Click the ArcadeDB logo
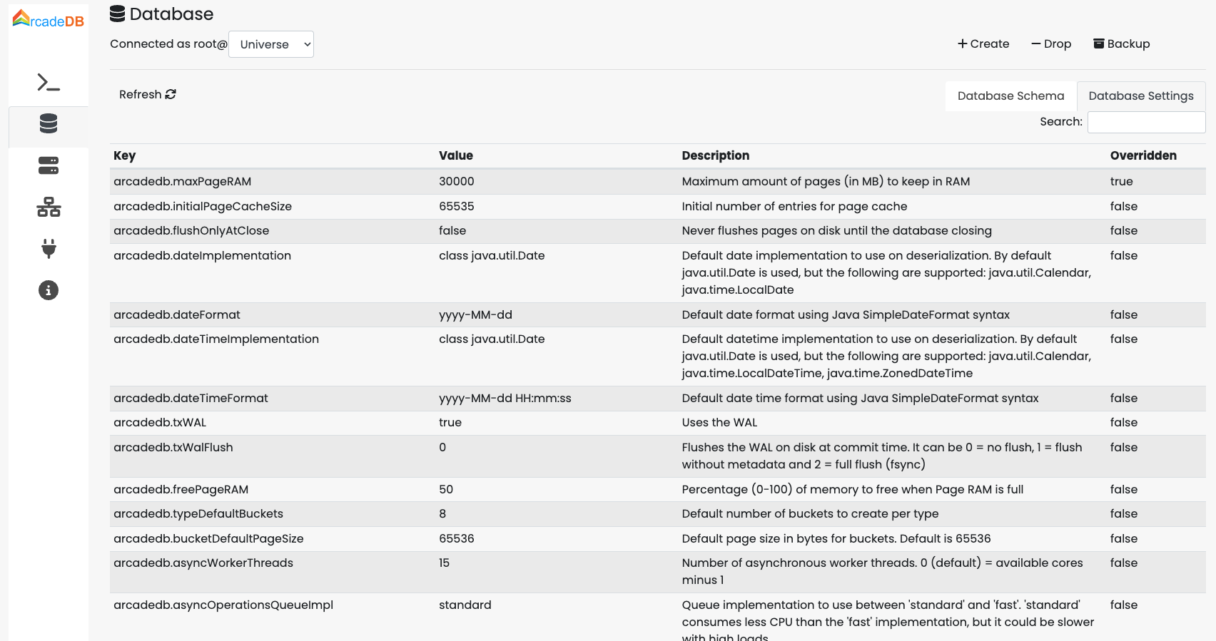The image size is (1216, 641). (x=48, y=19)
